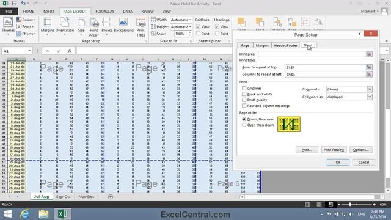
Task: Collapse dialog for Print area range
Action: [369, 54]
